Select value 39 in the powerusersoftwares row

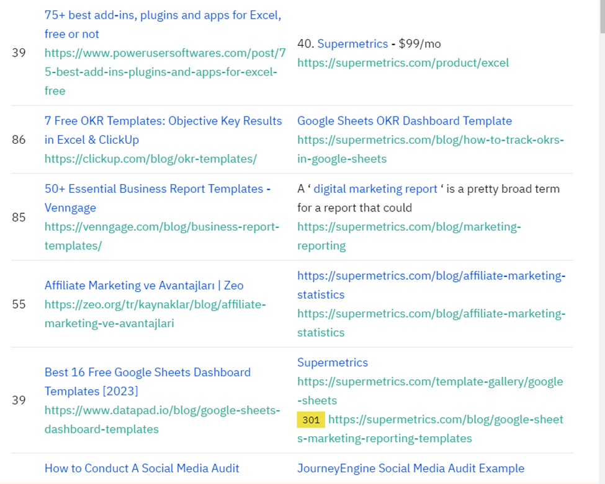19,53
